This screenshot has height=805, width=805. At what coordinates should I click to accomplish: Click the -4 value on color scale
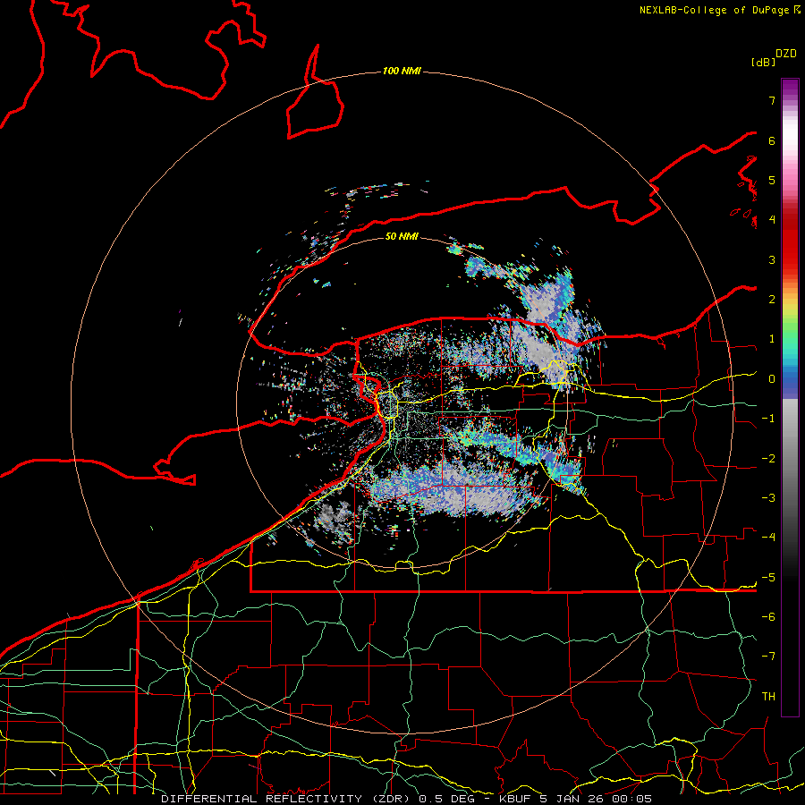(x=768, y=538)
